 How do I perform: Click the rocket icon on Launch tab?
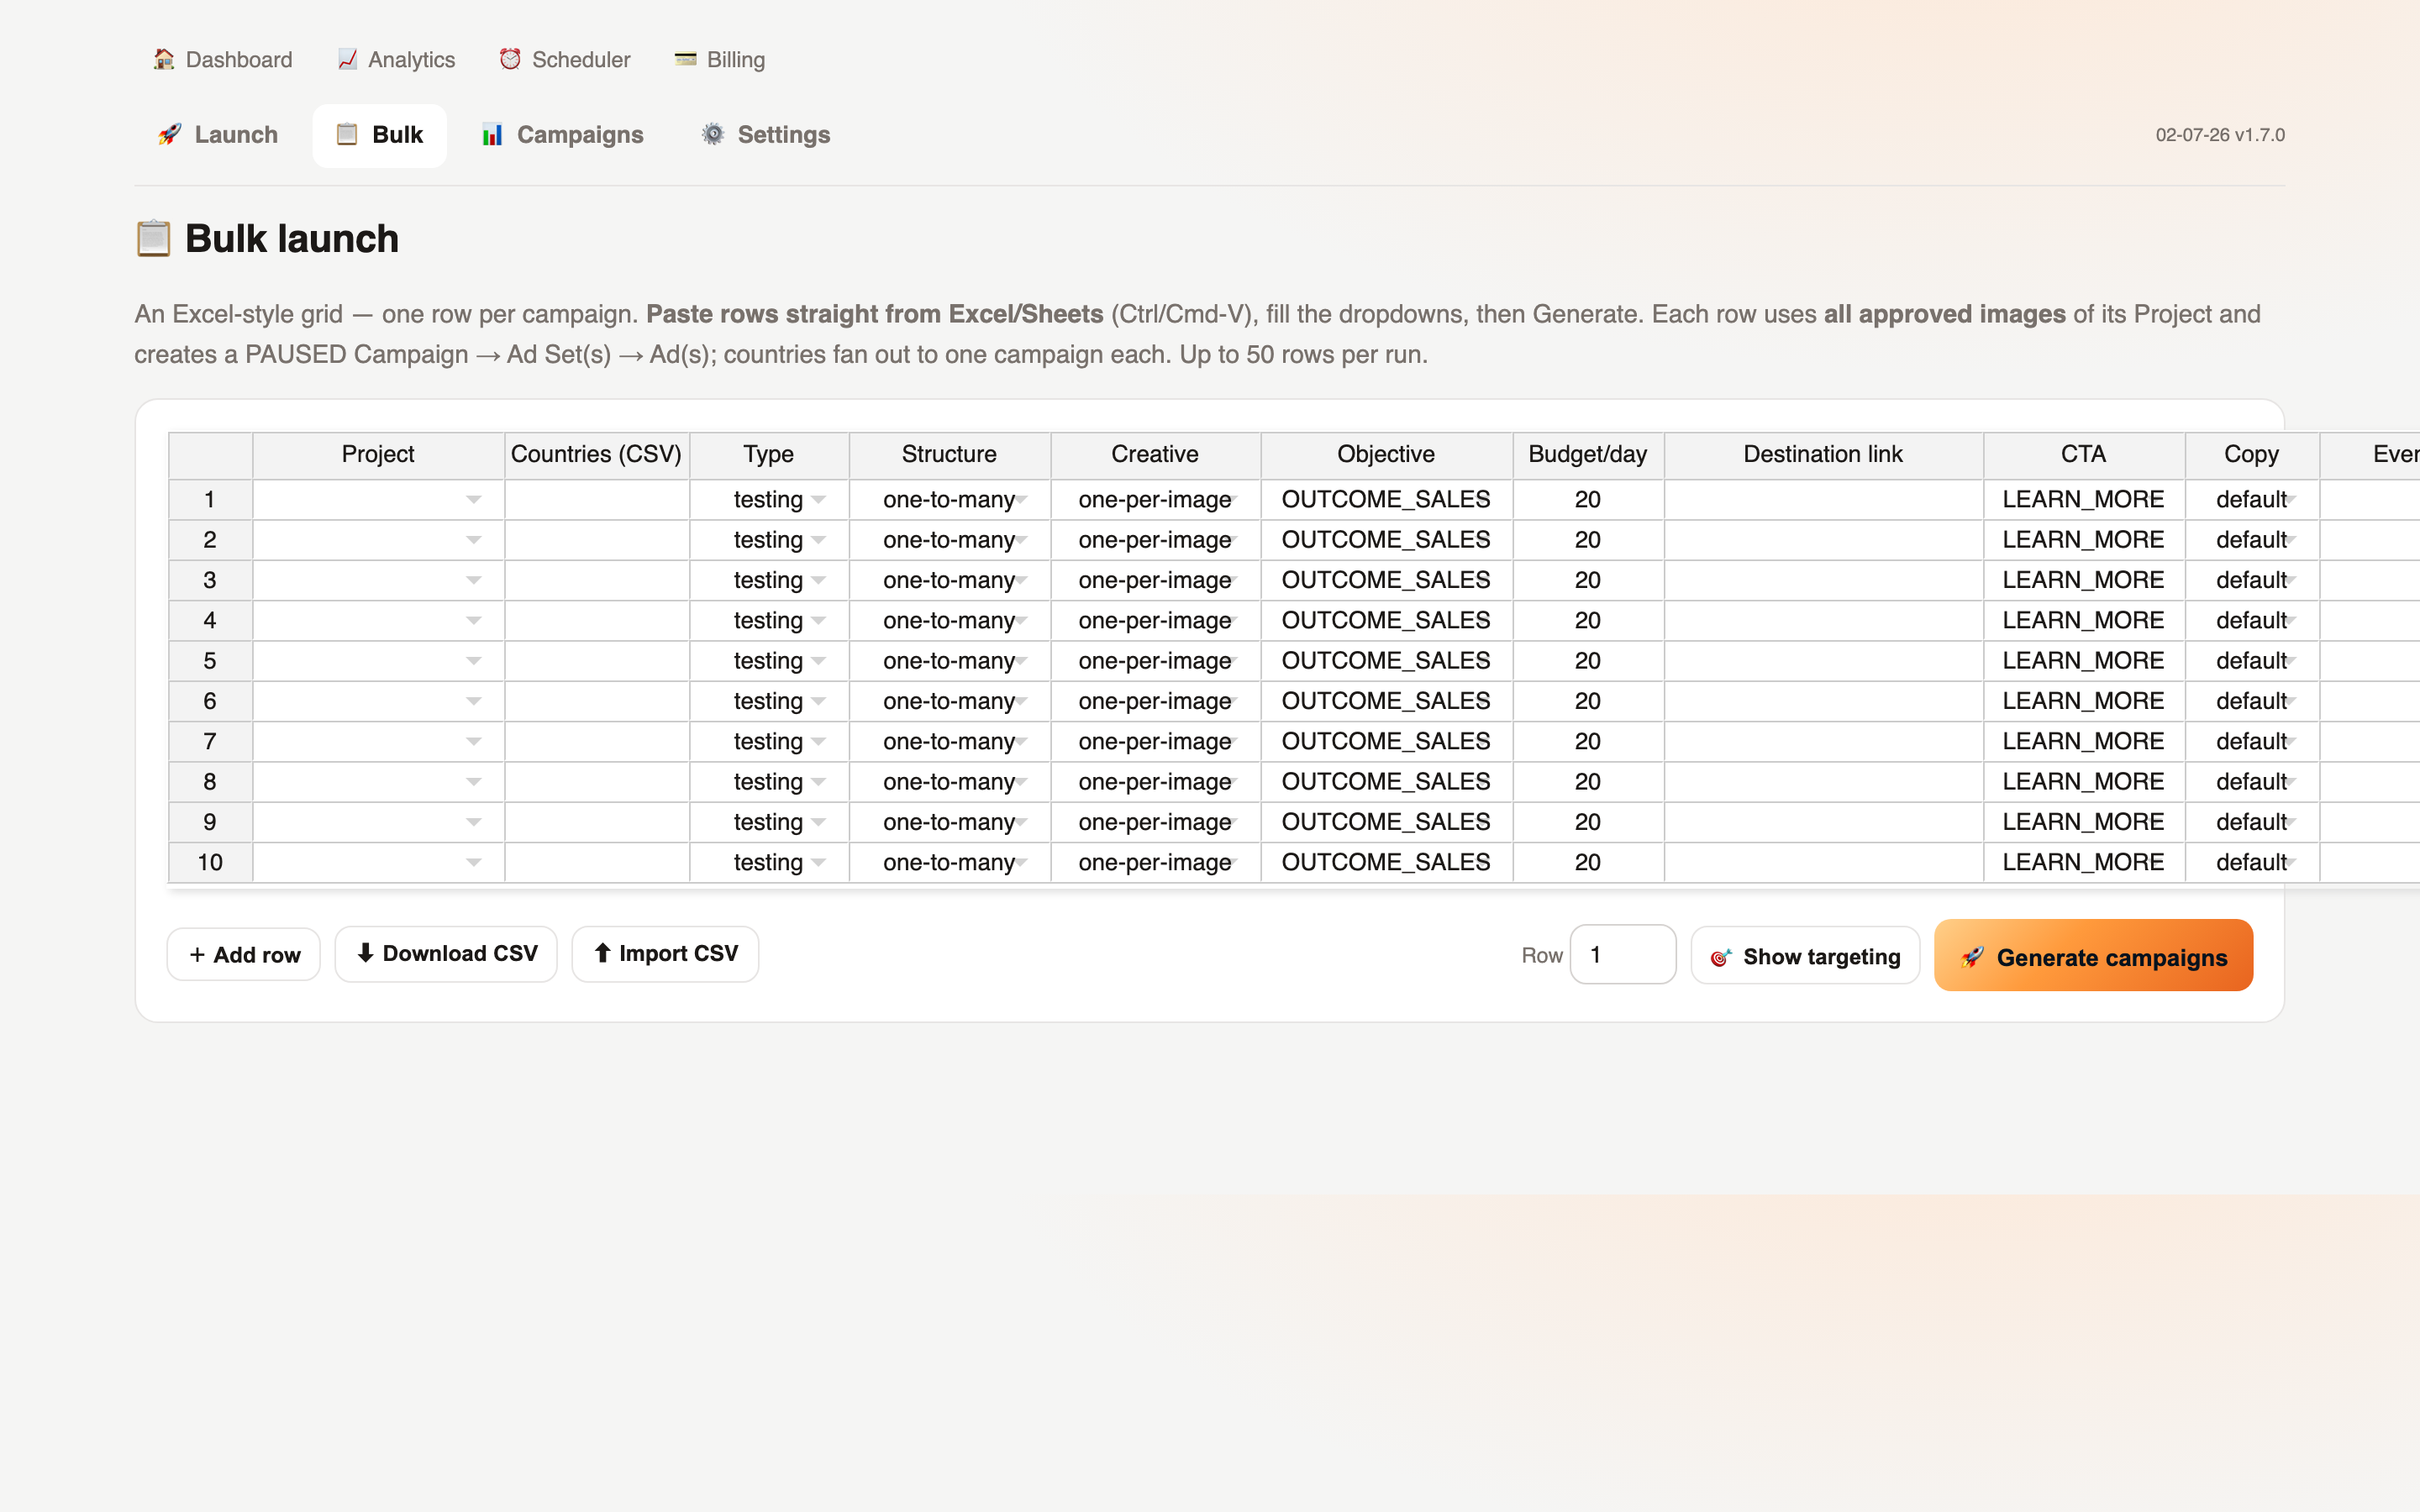(x=170, y=134)
